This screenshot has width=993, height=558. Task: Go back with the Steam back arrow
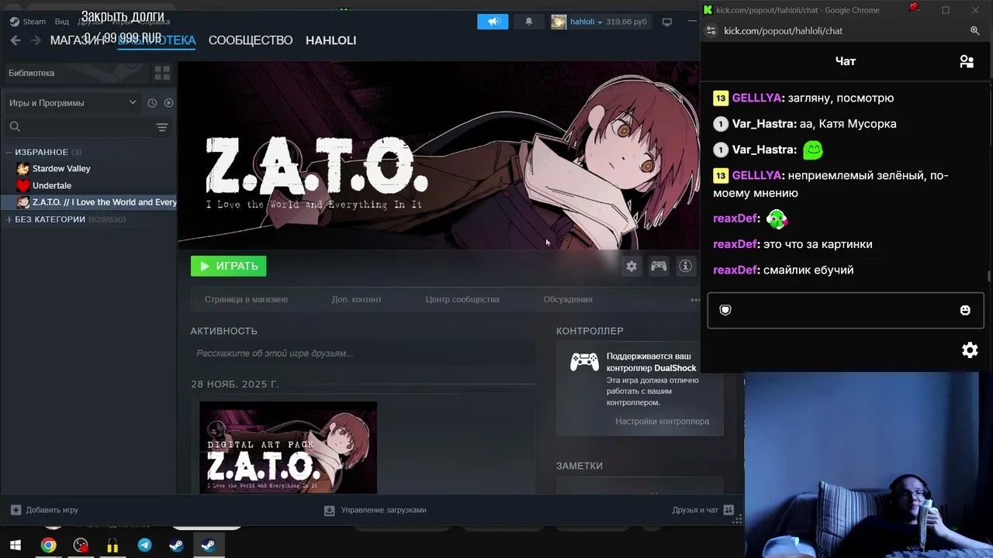click(16, 40)
